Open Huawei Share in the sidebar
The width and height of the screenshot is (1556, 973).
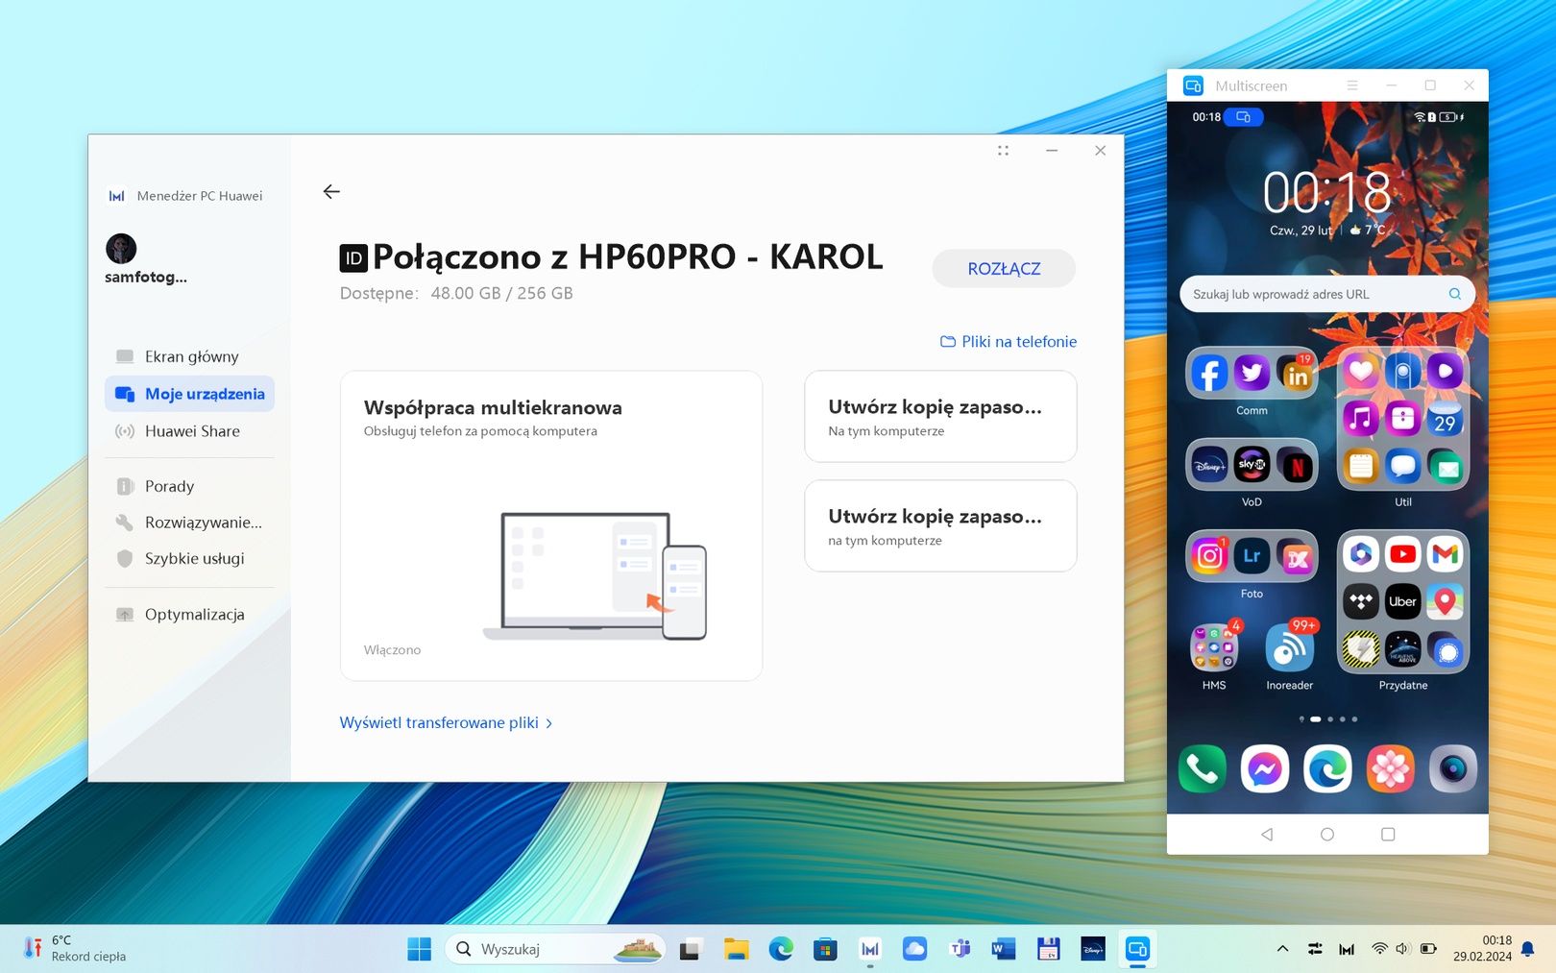[x=189, y=431]
